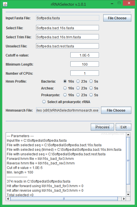Click 'Cut off e value = 1.0E-5' line
The width and height of the screenshot is (137, 207).
point(25,168)
